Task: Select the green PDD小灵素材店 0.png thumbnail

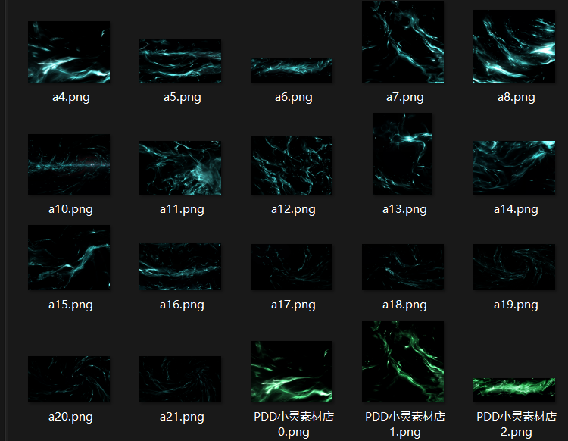Action: [292, 372]
